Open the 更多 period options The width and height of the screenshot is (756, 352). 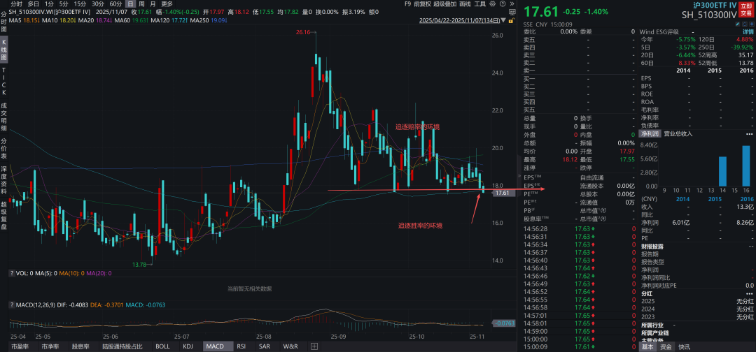tap(167, 4)
